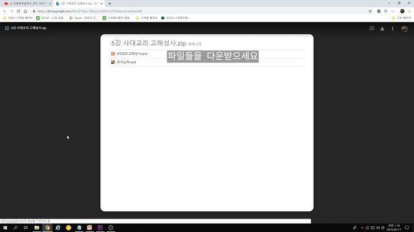
Task: Click the blue IQ extension icon
Action: click(x=386, y=11)
